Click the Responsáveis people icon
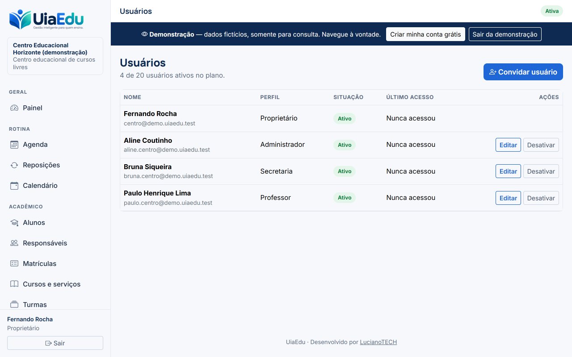572x357 pixels. click(x=14, y=243)
